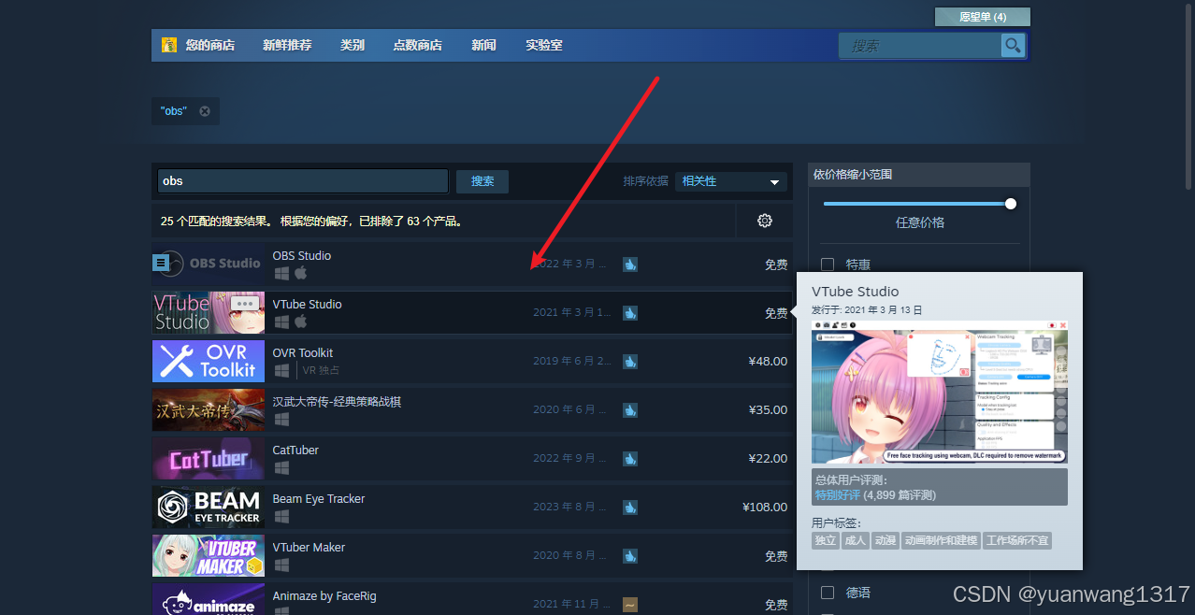Click thumbs-up review icon for Beam Eye Tracker

click(x=630, y=508)
